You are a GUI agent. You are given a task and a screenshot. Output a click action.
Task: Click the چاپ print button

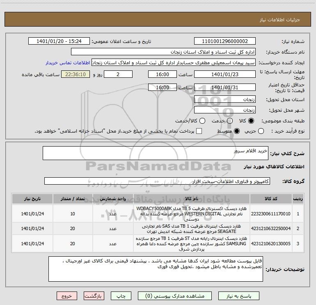click(121, 296)
